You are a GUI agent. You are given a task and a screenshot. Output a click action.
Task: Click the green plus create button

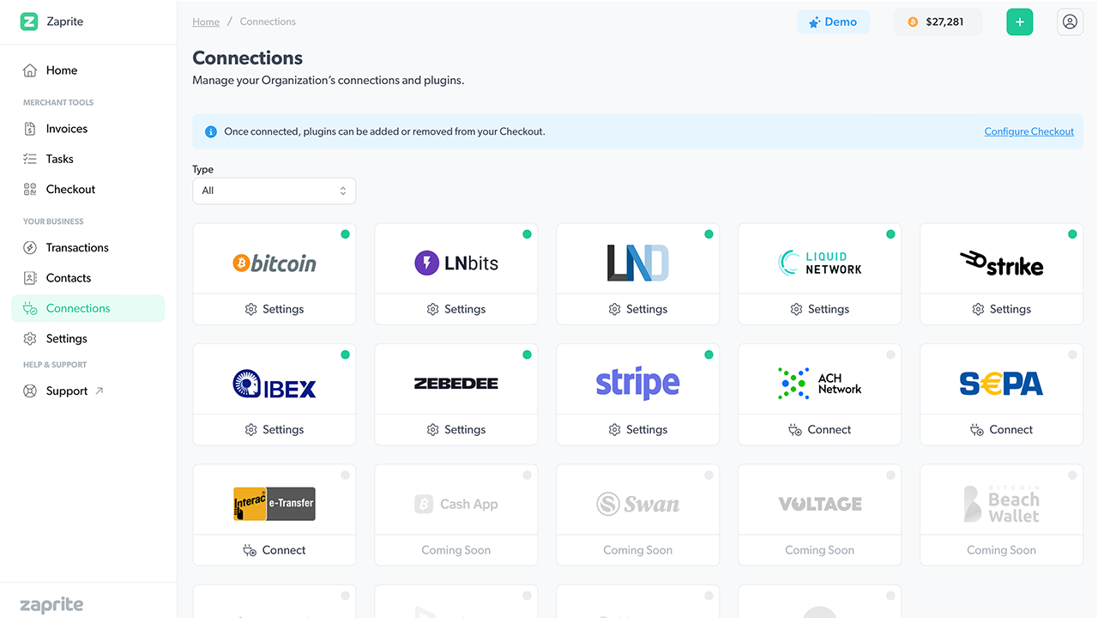coord(1020,21)
